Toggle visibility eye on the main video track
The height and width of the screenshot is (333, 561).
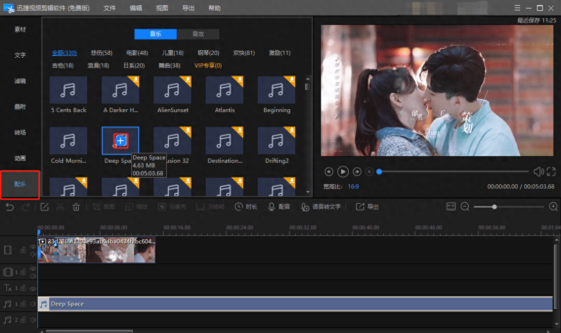pyautogui.click(x=33, y=247)
